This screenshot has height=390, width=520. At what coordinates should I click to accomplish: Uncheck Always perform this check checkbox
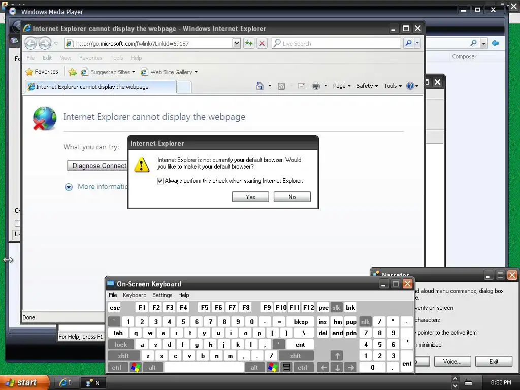coord(160,181)
